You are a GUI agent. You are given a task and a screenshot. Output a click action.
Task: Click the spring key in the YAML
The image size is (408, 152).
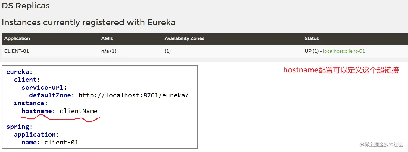coord(18,127)
